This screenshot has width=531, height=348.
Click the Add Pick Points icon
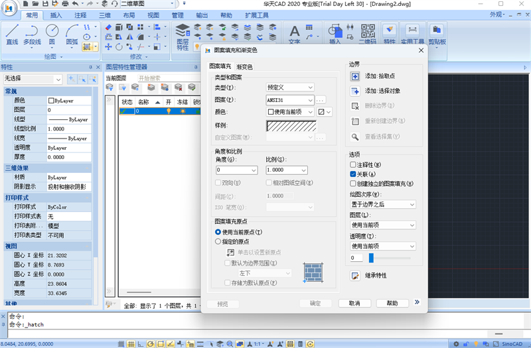coord(355,76)
